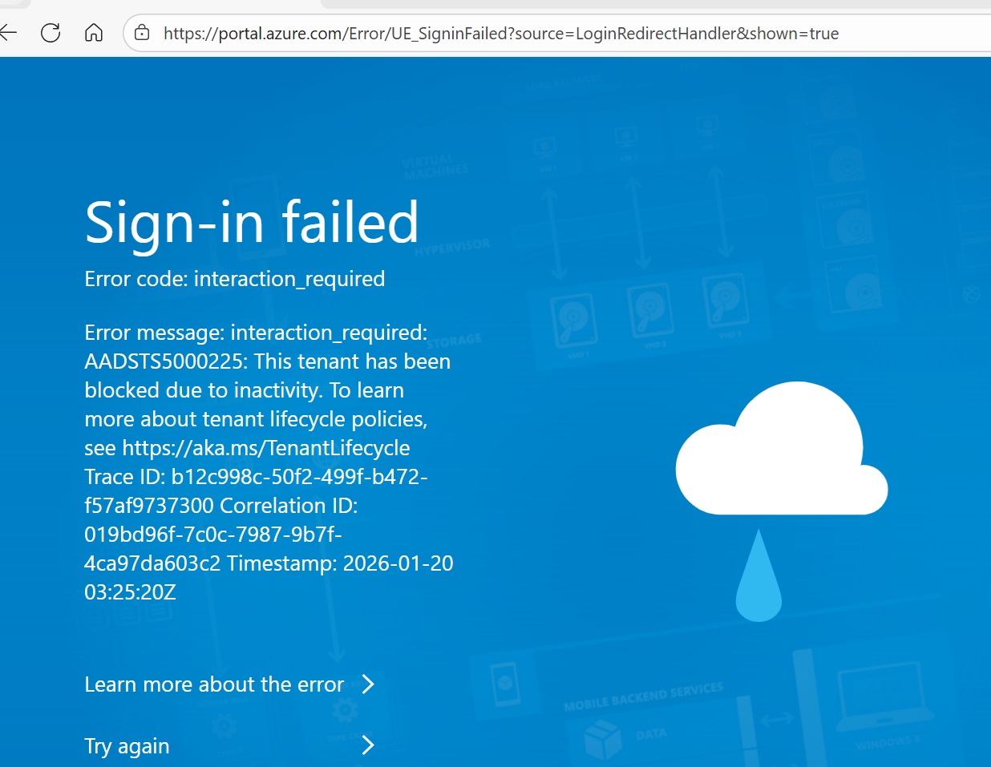991x767 pixels.
Task: Click the https://aka.ms/TenantLifecycle text
Action: [266, 448]
